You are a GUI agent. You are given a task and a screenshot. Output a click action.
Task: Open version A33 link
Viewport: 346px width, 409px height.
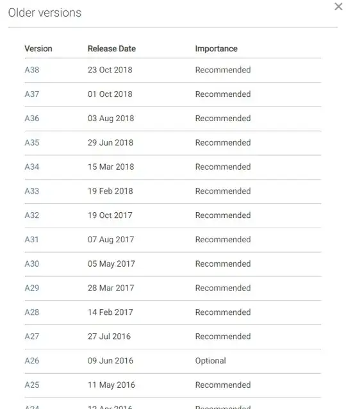click(32, 191)
